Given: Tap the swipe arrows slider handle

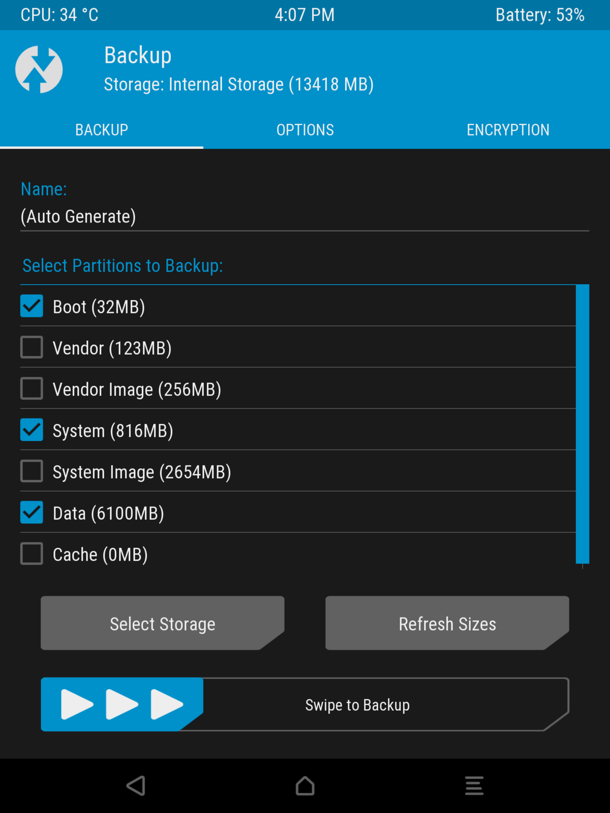Looking at the screenshot, I should 122,704.
